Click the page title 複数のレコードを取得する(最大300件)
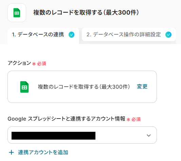Image resolution: width=181 pixels, height=161 pixels. (86, 13)
